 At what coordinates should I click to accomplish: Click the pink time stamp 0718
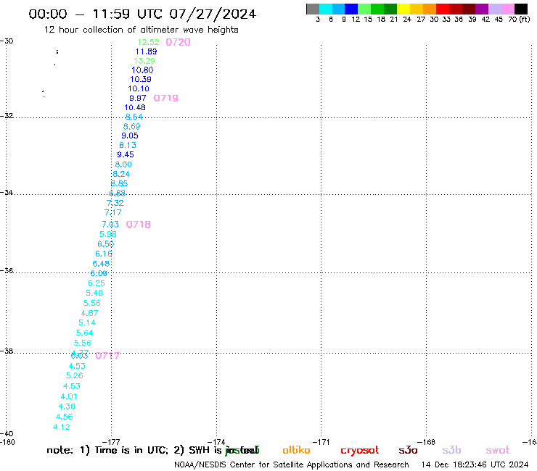point(139,225)
